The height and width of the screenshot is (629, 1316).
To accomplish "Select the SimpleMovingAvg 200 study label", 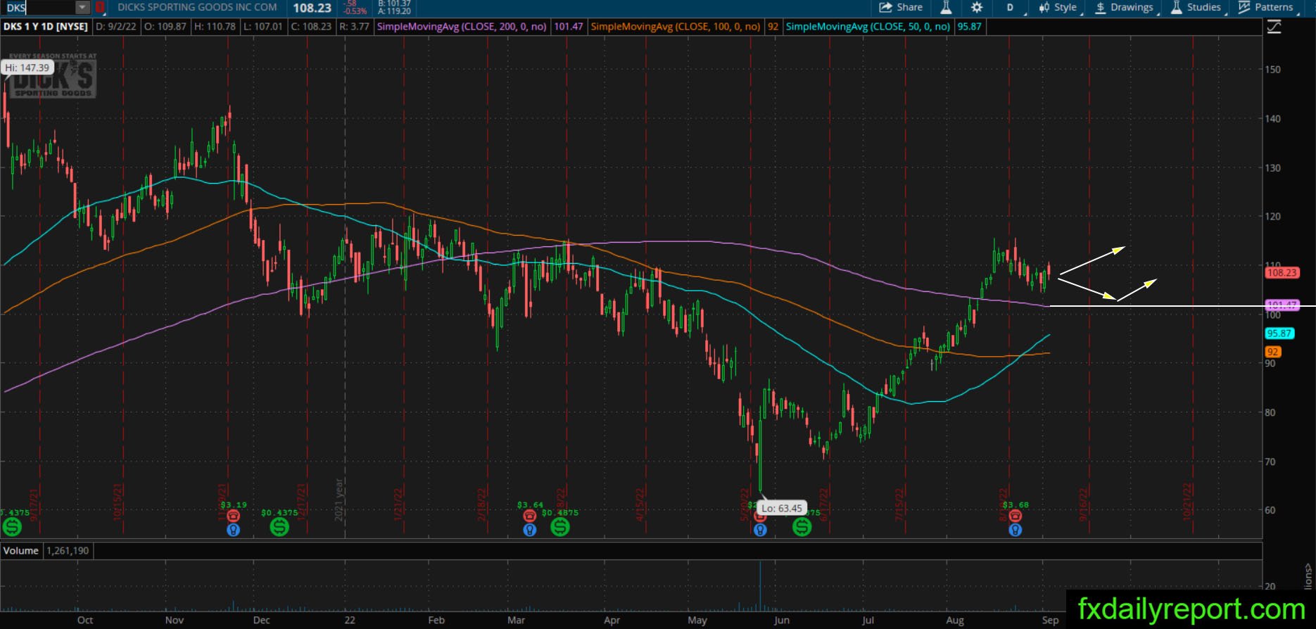I will click(462, 27).
